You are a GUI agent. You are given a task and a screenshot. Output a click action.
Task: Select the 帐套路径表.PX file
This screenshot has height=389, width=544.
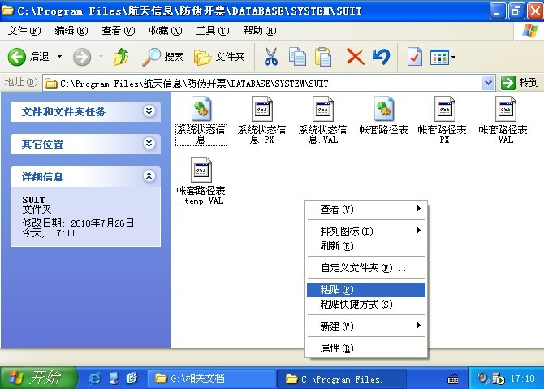click(x=444, y=121)
